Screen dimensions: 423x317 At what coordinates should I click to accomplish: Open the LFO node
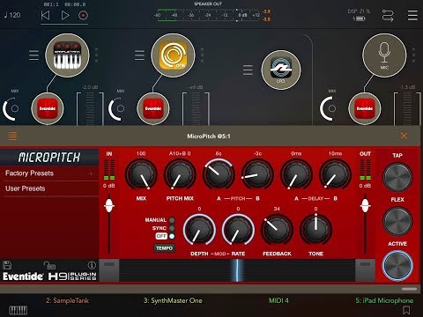point(281,70)
